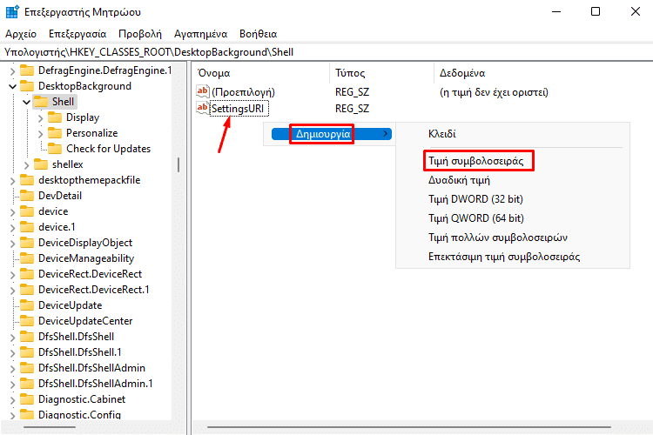
Task: Expand the DeviceRect.DeviceRect key
Action: 12,275
